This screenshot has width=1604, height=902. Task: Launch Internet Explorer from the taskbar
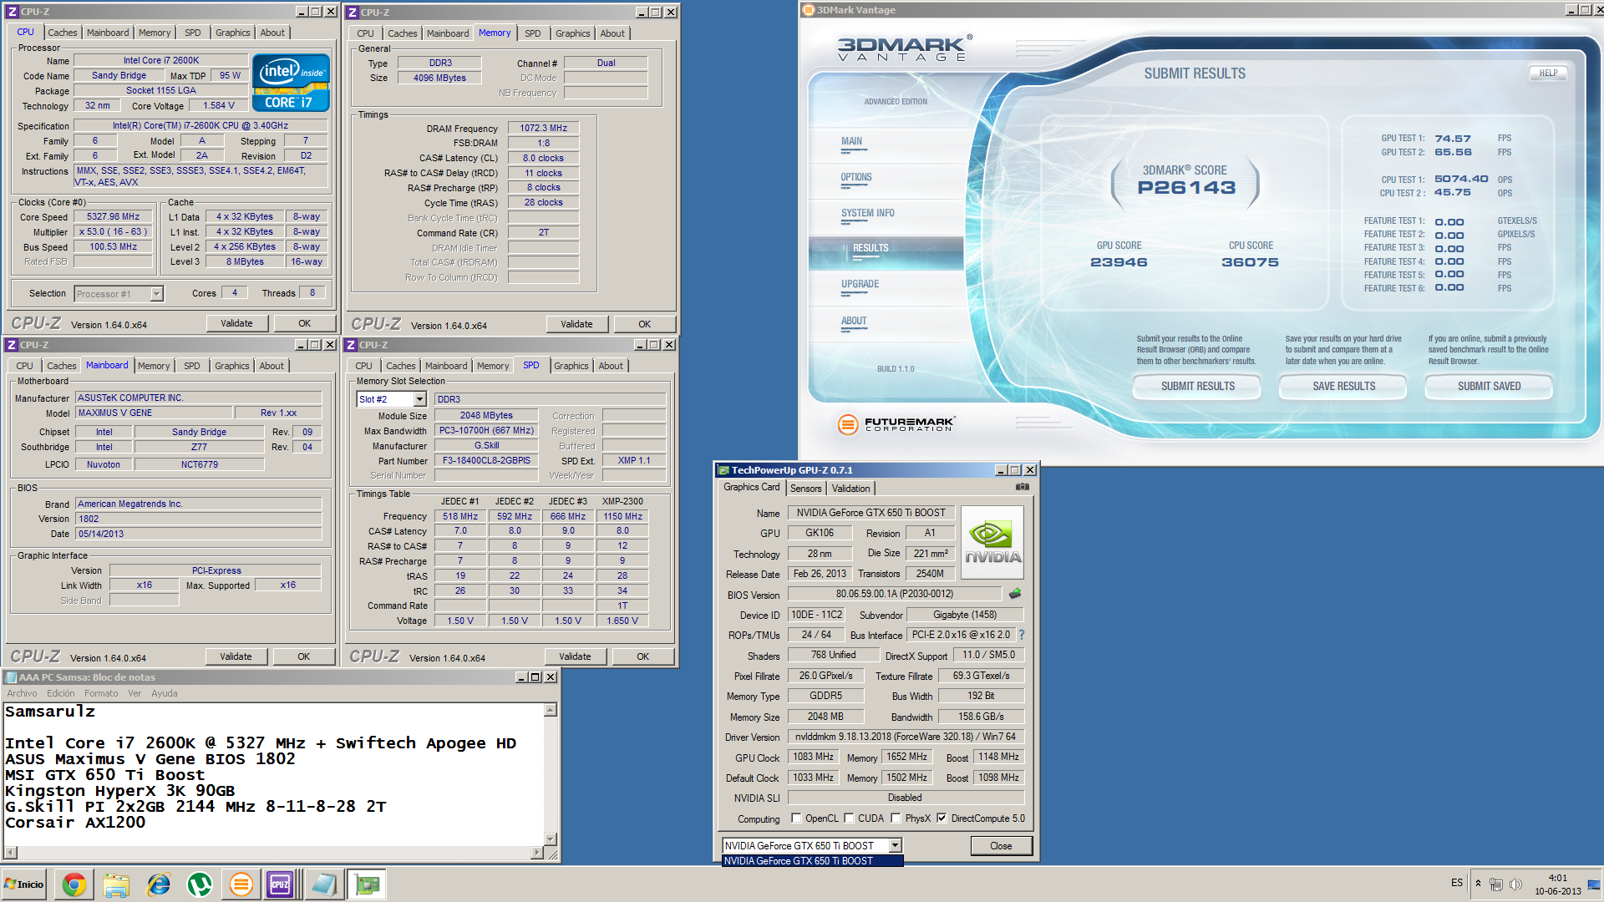pos(158,884)
